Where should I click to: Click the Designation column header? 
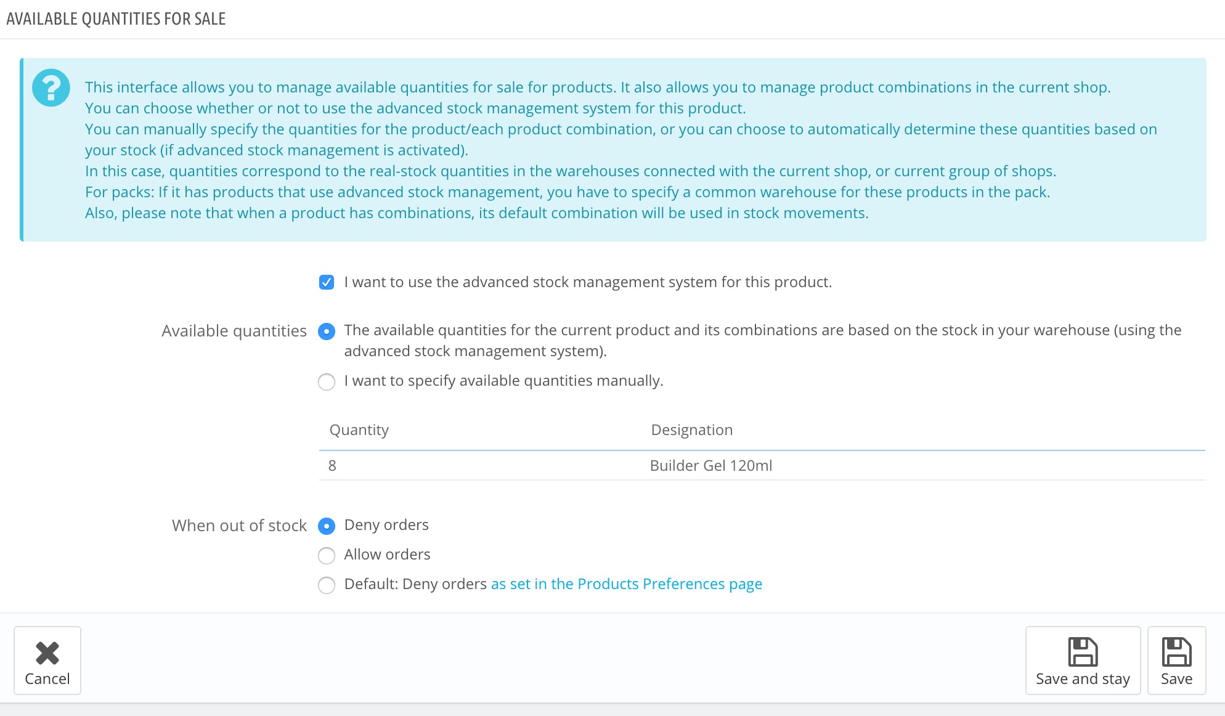pyautogui.click(x=692, y=430)
